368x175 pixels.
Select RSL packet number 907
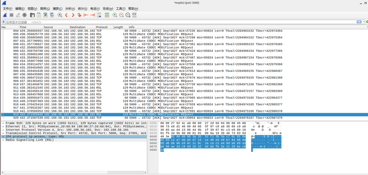pos(184,74)
